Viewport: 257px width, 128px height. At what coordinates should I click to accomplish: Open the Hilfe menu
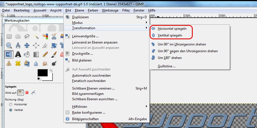[x=152, y=10]
